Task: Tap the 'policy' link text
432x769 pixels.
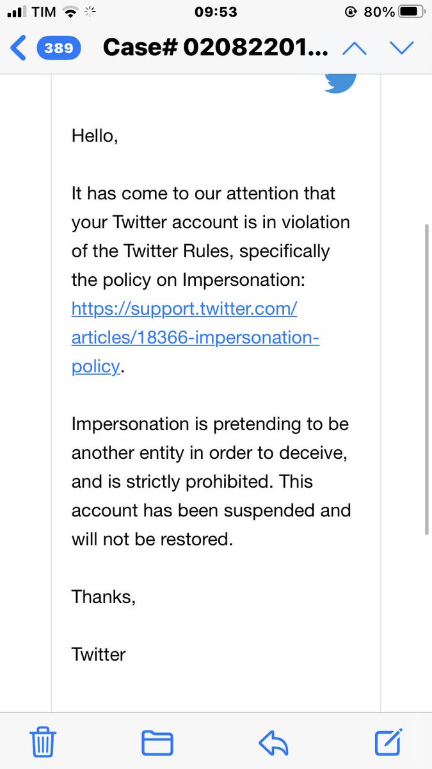Action: point(95,367)
